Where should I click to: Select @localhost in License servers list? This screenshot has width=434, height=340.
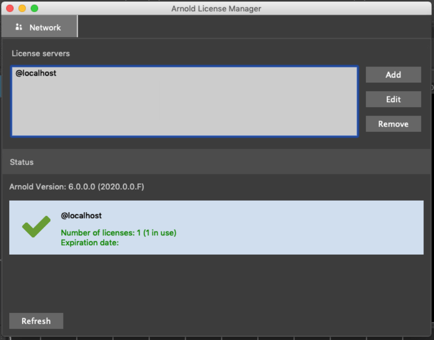point(36,73)
